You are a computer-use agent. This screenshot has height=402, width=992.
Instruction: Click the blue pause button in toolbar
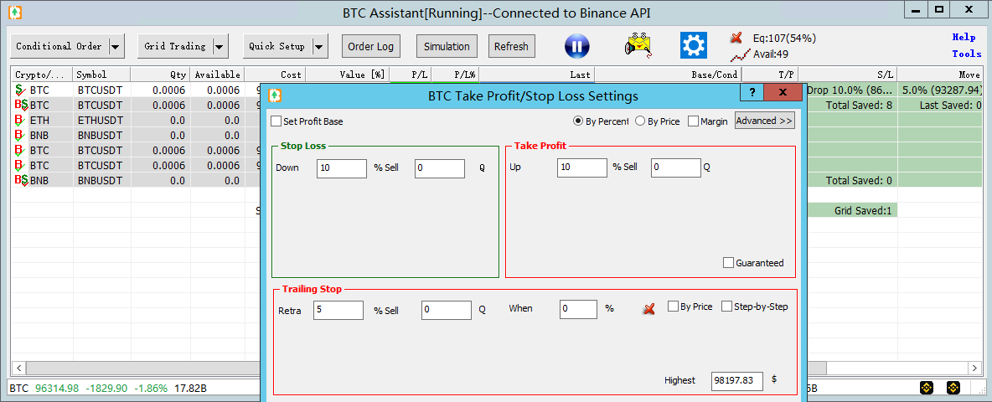point(576,46)
